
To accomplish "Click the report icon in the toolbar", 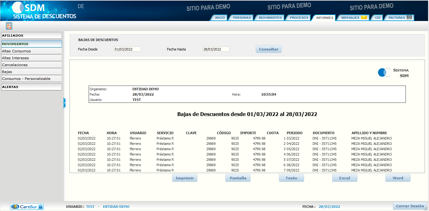I will tap(9, 26).
